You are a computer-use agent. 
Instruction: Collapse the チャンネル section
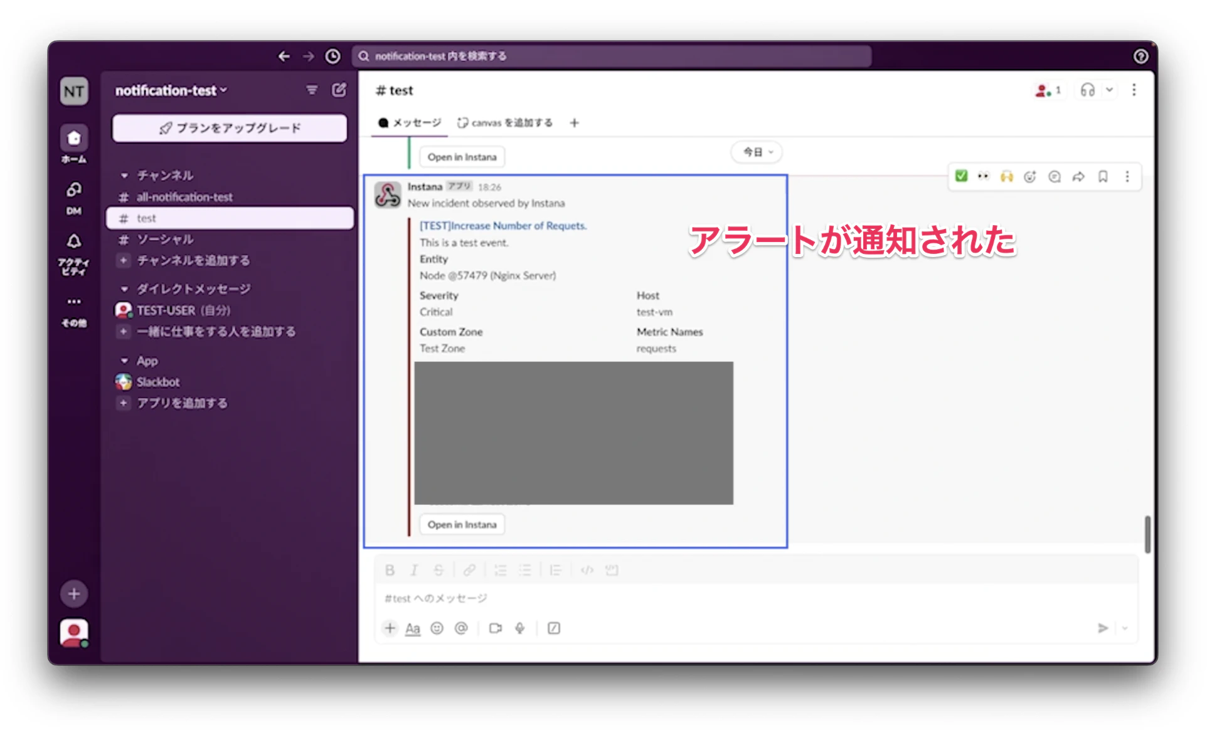[124, 176]
